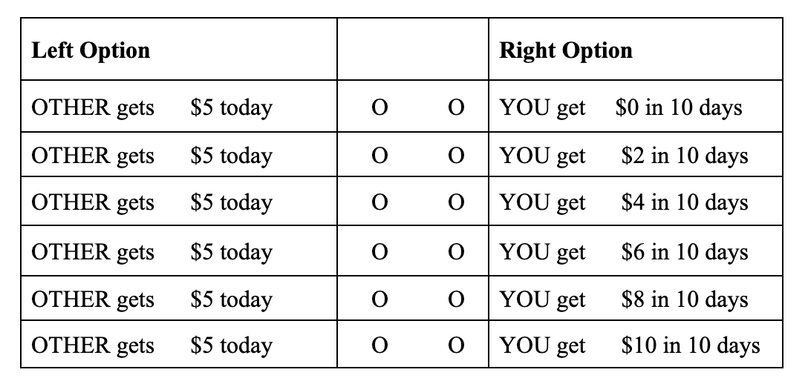Click the 'Right Option' column header
Screen dimensions: 808x381
pyautogui.click(x=566, y=50)
